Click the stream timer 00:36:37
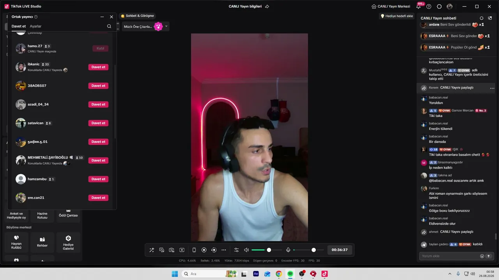 pos(340,250)
